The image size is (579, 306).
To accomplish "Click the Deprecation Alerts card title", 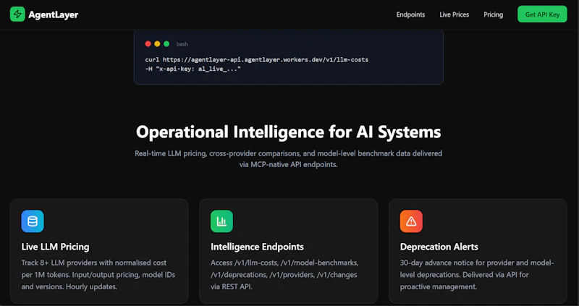I will pyautogui.click(x=439, y=247).
